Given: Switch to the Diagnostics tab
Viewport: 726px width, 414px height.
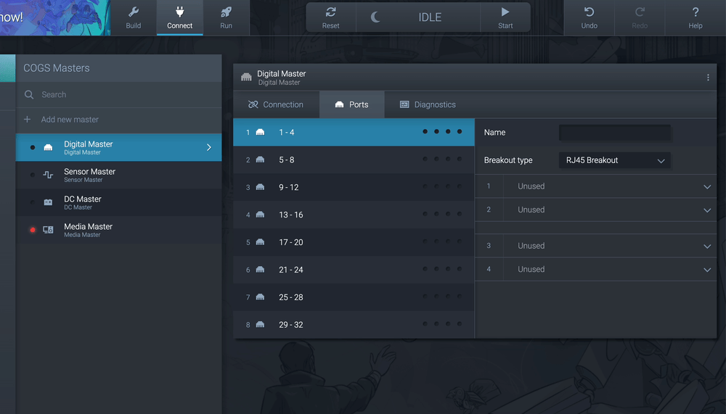Looking at the screenshot, I should point(428,104).
